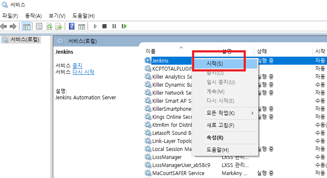Viewport: 327px width, 178px height.
Task: Open the 파일(F) menu
Action: tap(10, 16)
